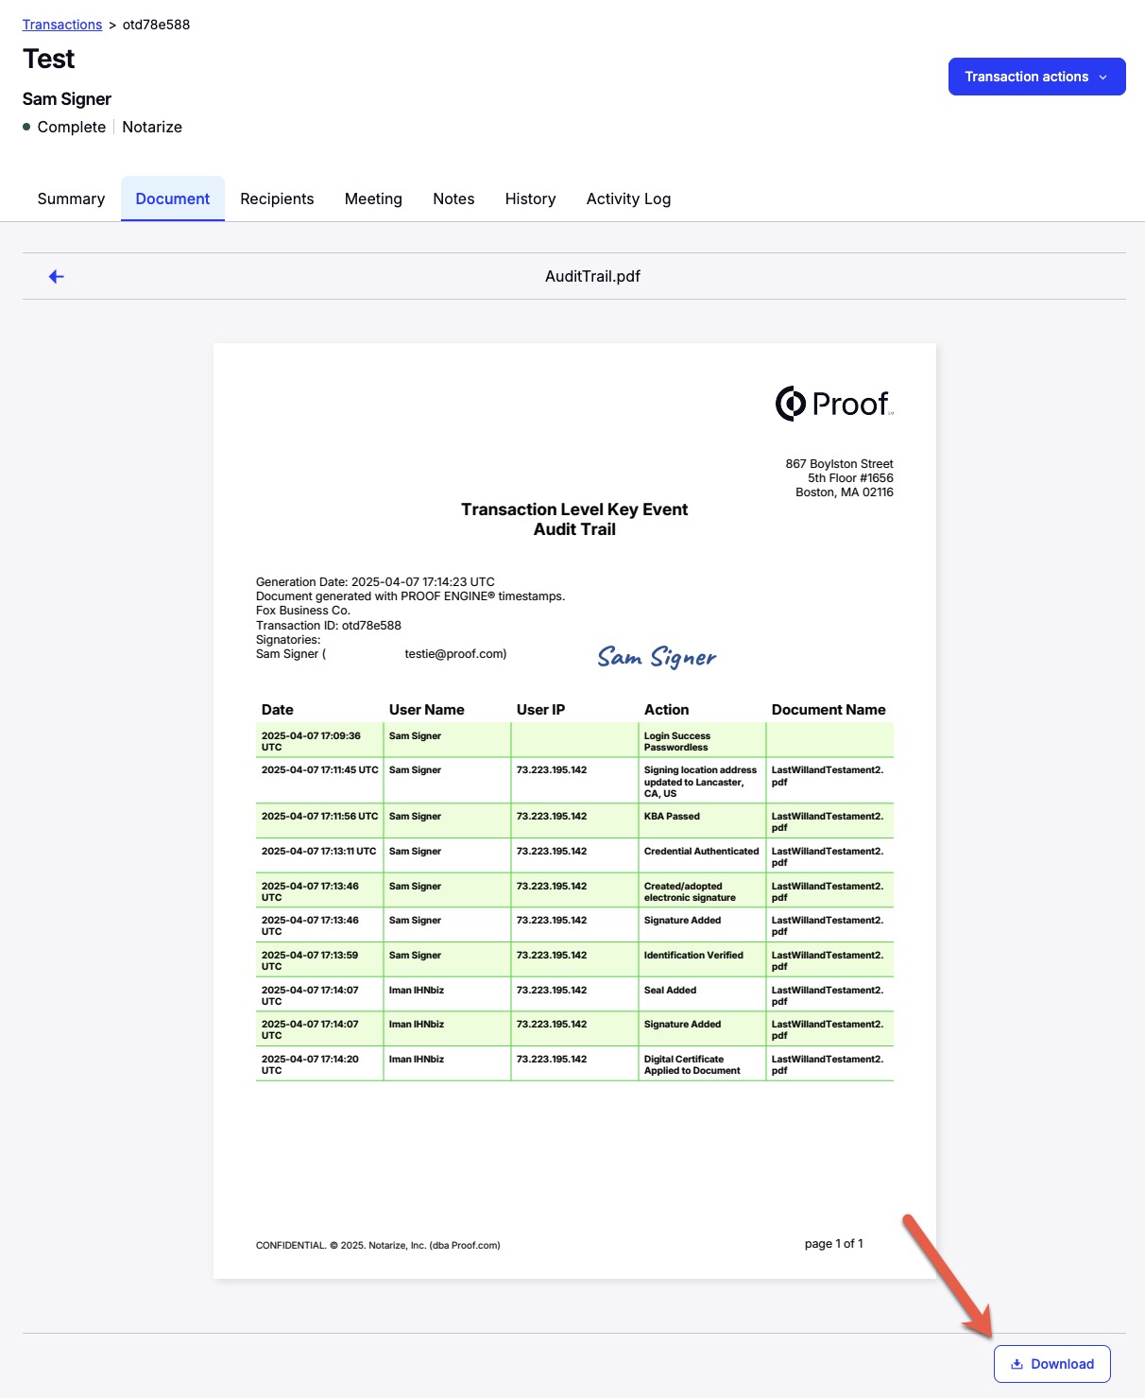View the Meeting tab
This screenshot has height=1398, width=1145.
click(x=373, y=198)
